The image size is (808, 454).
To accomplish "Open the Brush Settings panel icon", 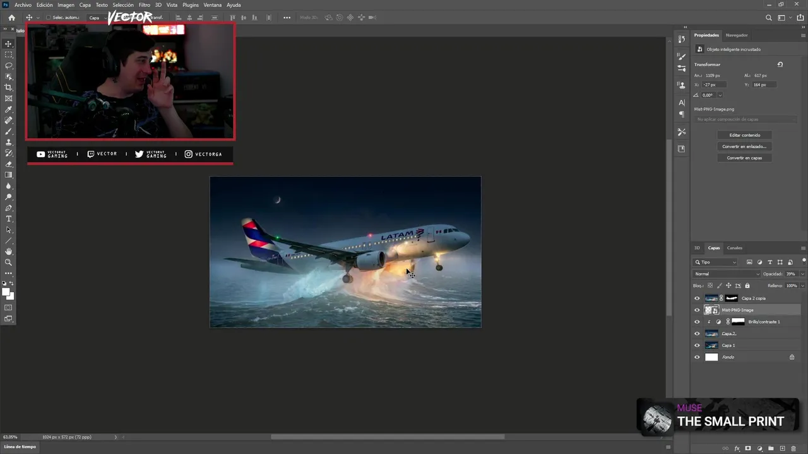I will click(x=682, y=57).
